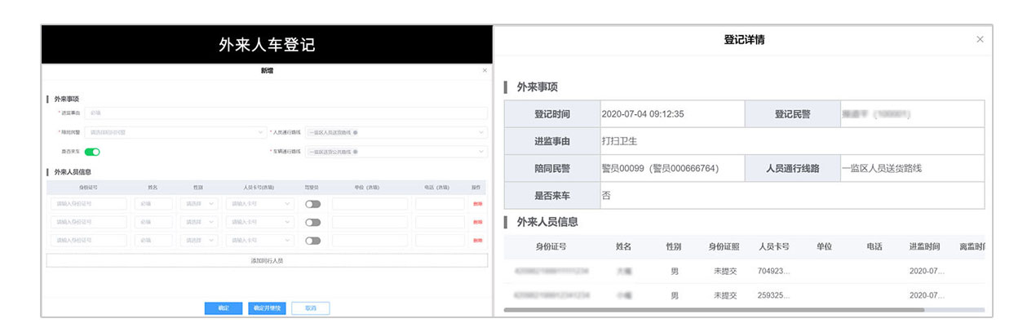Enable 驾驶员 toggle in third row
The image size is (1036, 332).
point(312,241)
